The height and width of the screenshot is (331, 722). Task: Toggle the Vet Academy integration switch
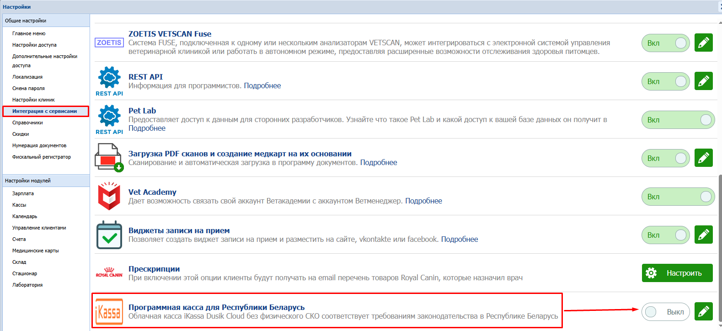[x=678, y=197]
